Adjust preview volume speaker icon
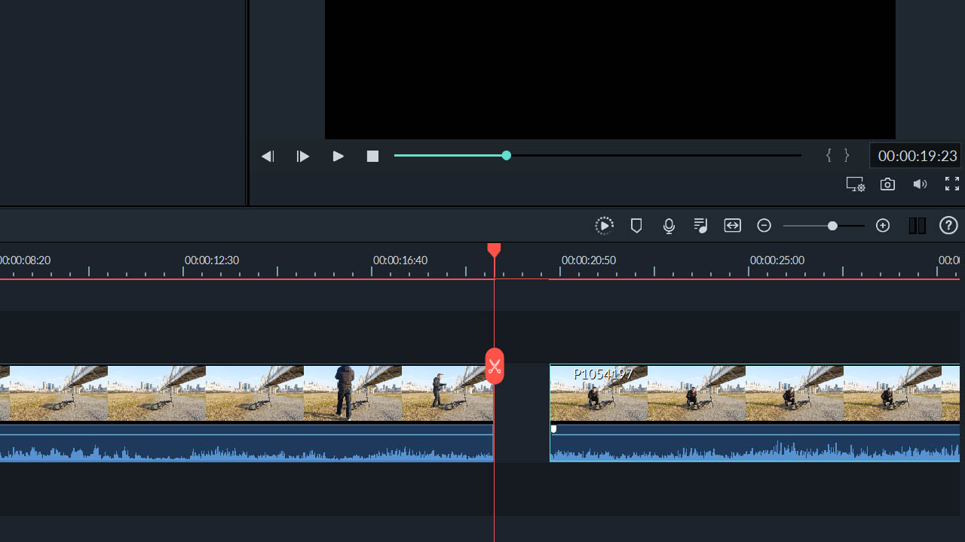Screen dimensions: 965x542 [x=920, y=184]
